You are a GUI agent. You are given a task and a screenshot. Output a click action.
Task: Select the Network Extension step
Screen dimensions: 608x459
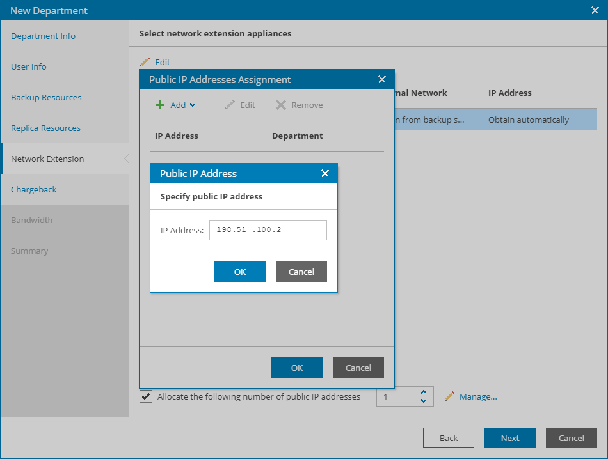click(x=47, y=159)
